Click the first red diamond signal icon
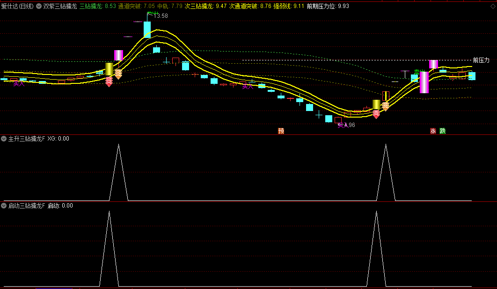The width and height of the screenshot is (497, 289). click(x=109, y=82)
